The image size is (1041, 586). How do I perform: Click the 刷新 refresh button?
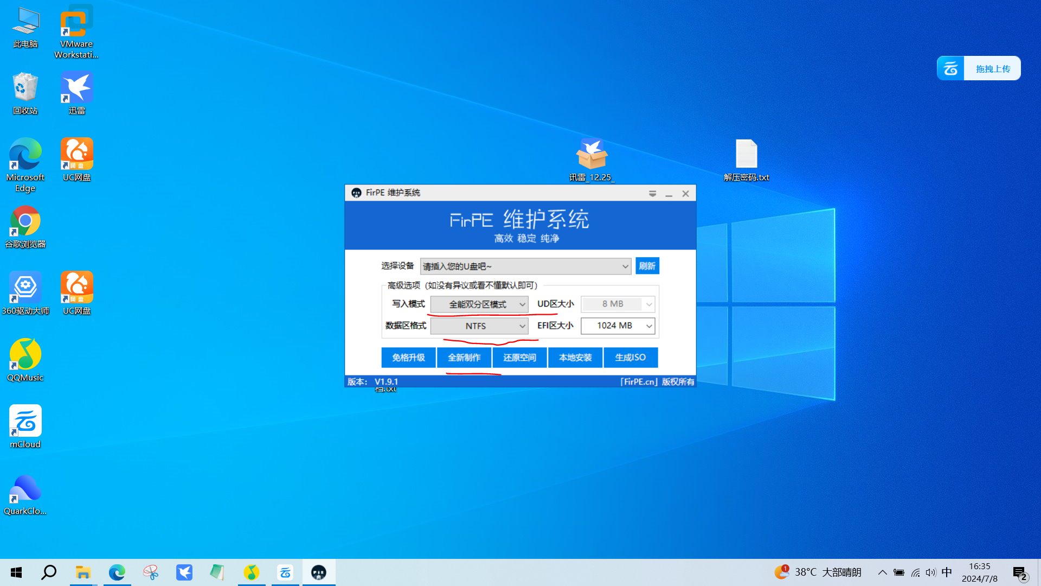click(647, 266)
